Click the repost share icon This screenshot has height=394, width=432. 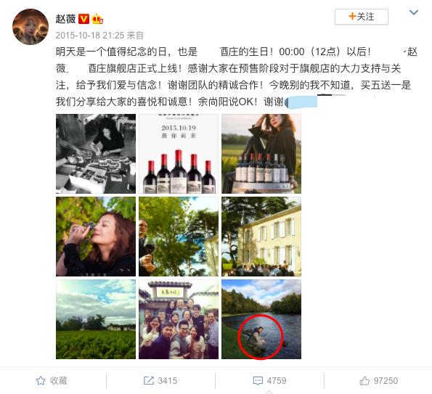tap(149, 381)
